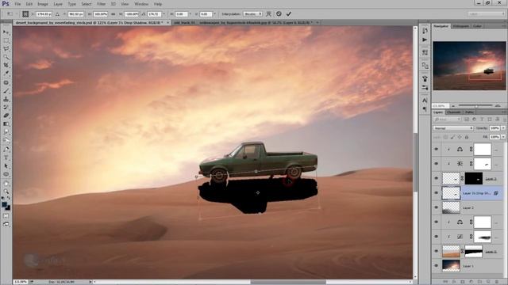Viewport: 508px width, 285px height.
Task: Open the layer blend mode dropdown
Action: [453, 128]
